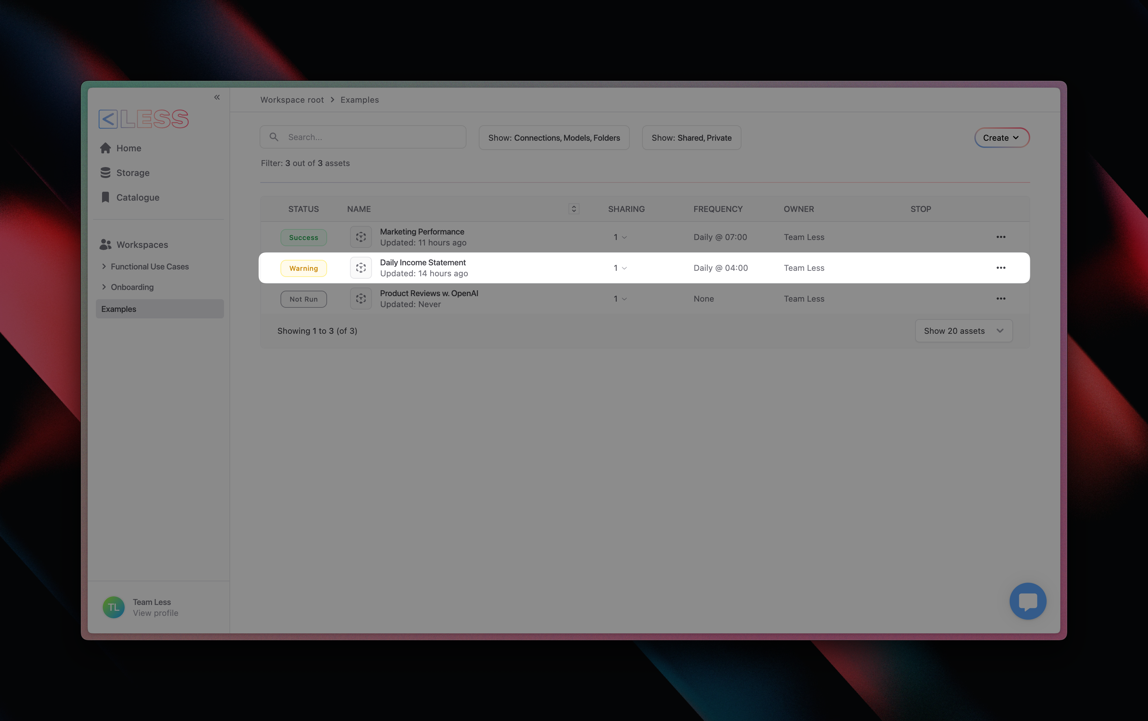Open the chat support bubble
Viewport: 1148px width, 721px height.
click(x=1027, y=601)
